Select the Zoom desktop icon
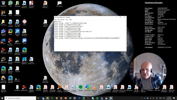This screenshot has height=100, width=177. tap(24, 41)
